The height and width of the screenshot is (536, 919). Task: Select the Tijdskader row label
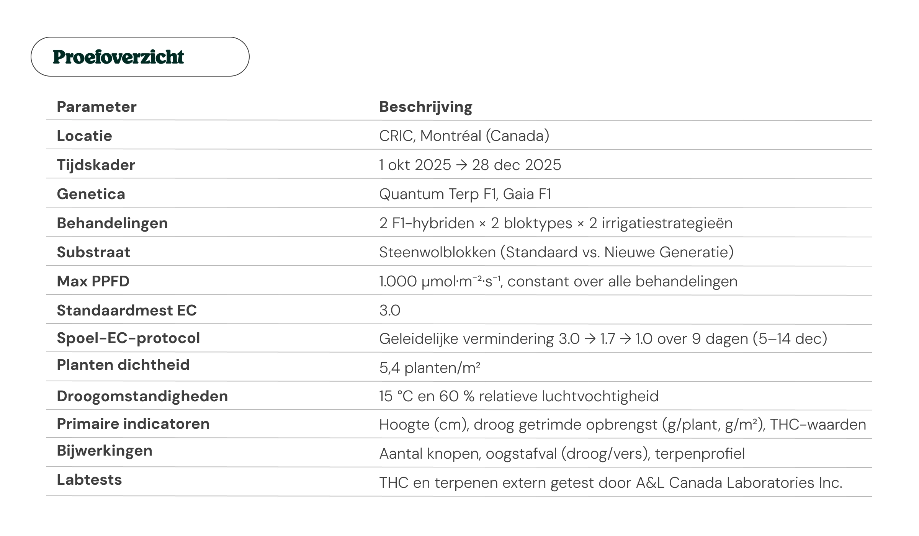tap(96, 165)
